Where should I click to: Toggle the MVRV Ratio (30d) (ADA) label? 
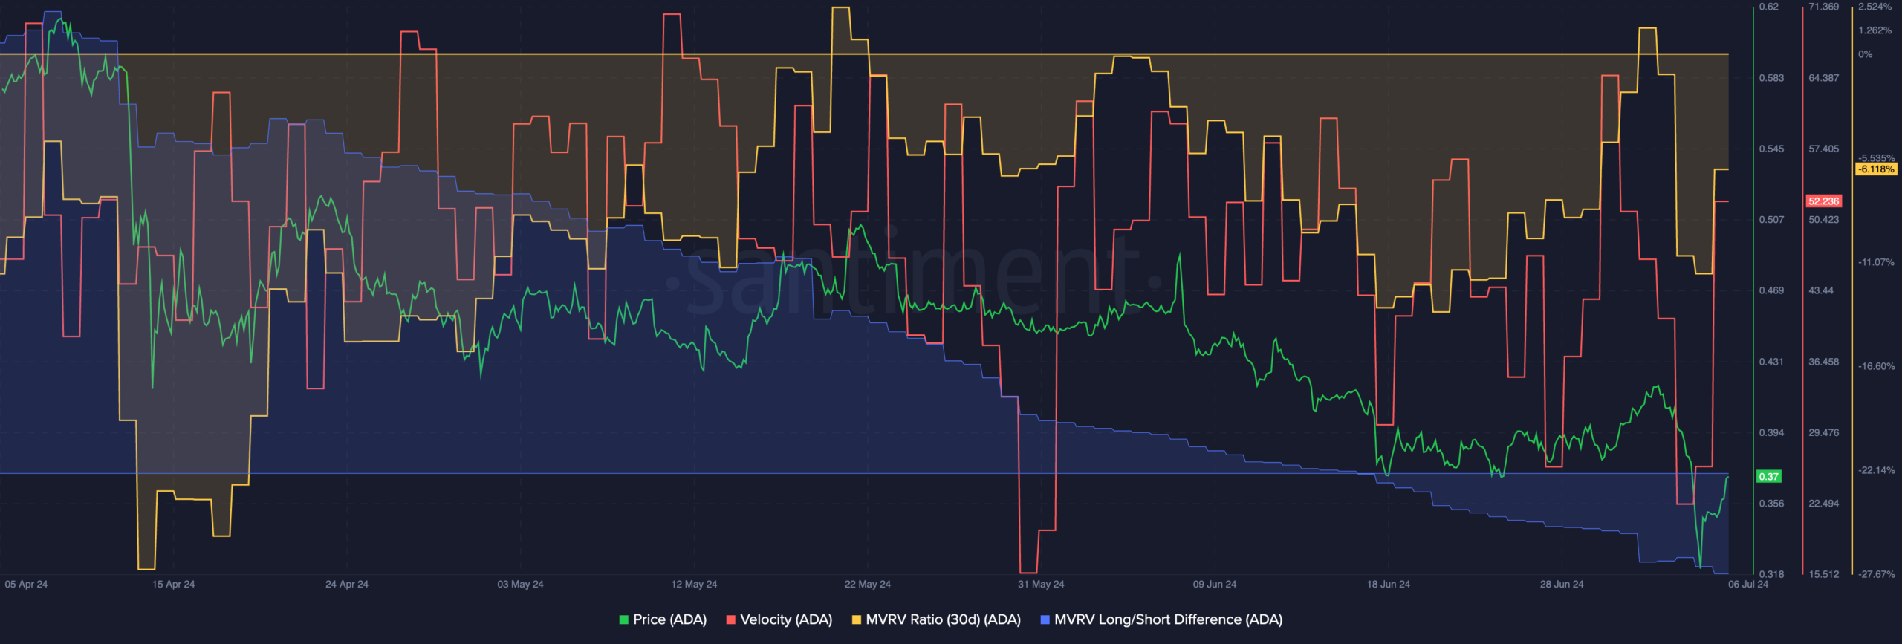943,619
